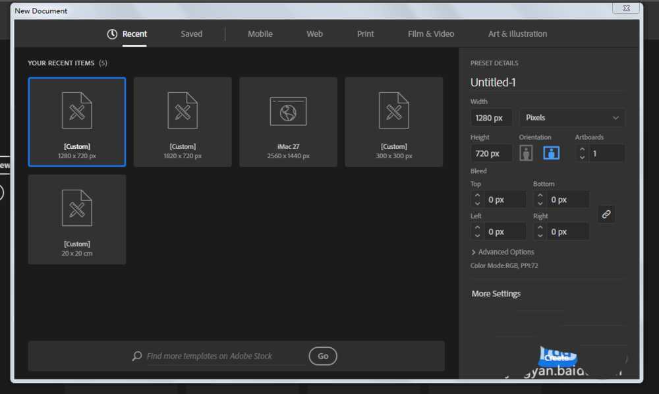This screenshot has height=394, width=659.
Task: Click the link bleed values chain icon
Action: 606,214
